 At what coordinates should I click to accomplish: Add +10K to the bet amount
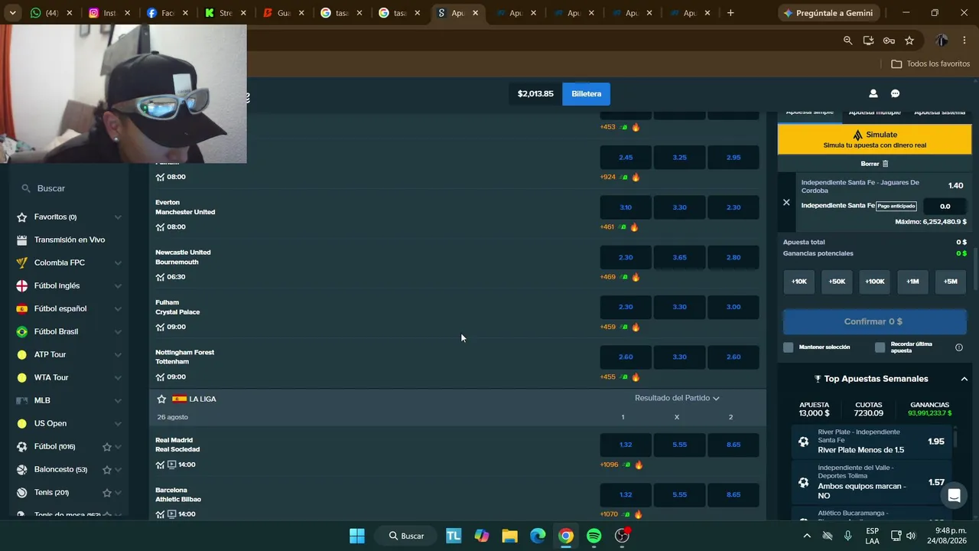pyautogui.click(x=799, y=282)
